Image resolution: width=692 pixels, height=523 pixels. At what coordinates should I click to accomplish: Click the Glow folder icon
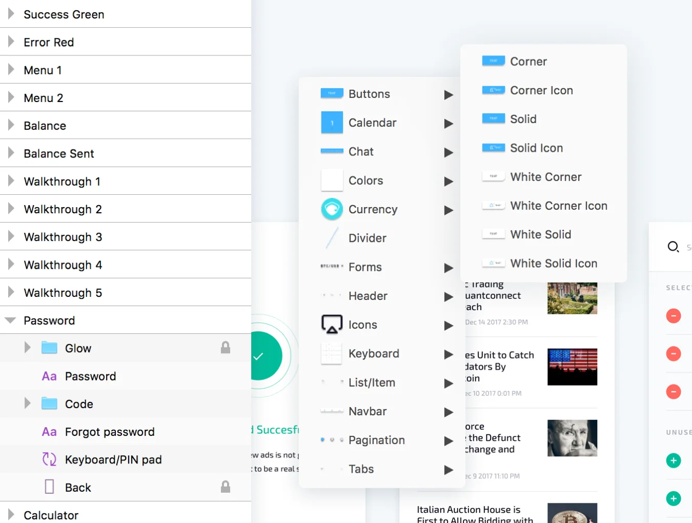point(49,348)
